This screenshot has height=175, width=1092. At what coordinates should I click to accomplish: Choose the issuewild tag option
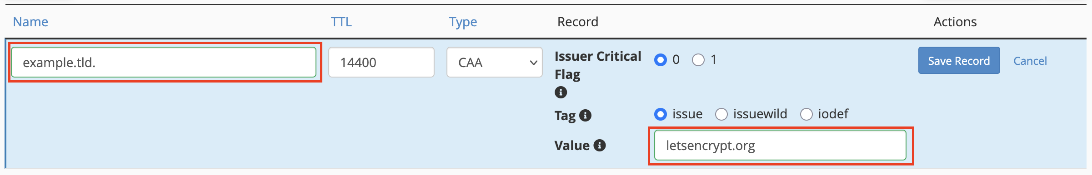721,114
